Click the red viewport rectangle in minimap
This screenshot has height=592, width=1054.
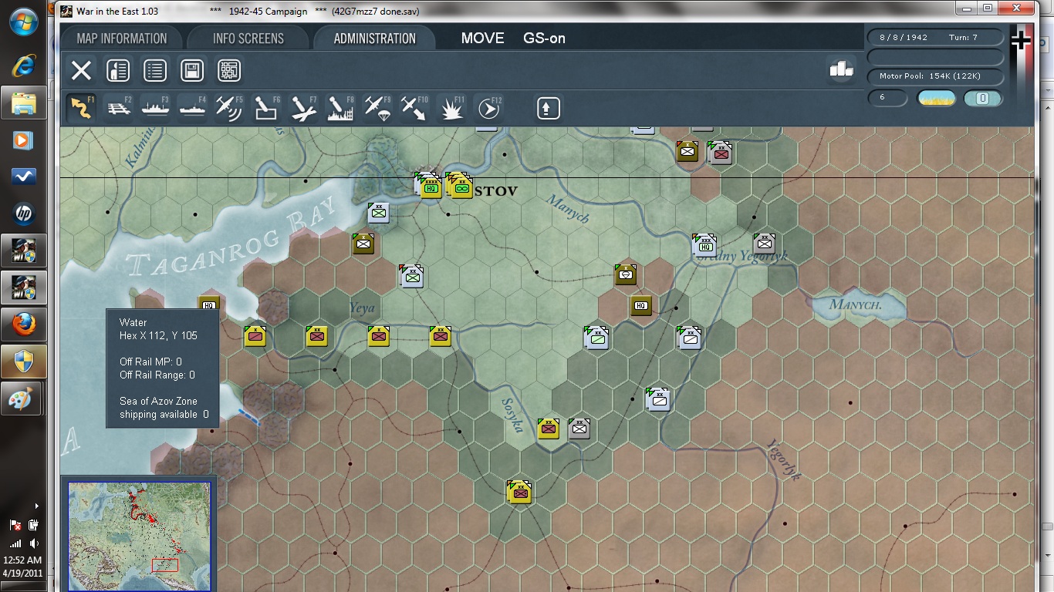[165, 565]
